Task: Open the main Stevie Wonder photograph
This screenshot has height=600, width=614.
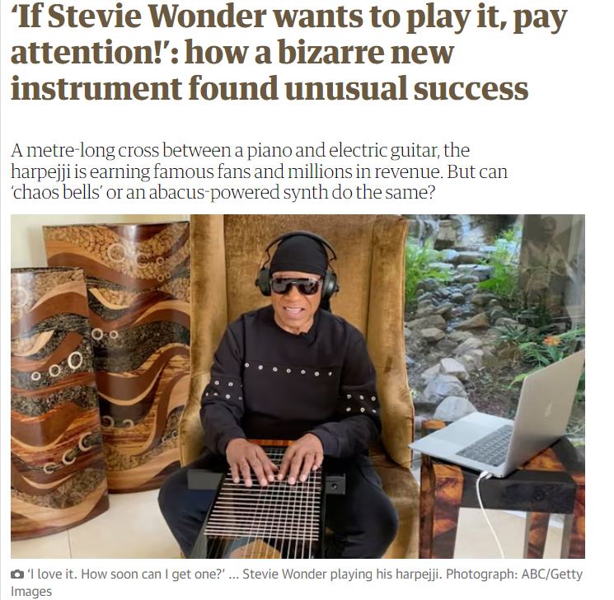Action: [298, 387]
